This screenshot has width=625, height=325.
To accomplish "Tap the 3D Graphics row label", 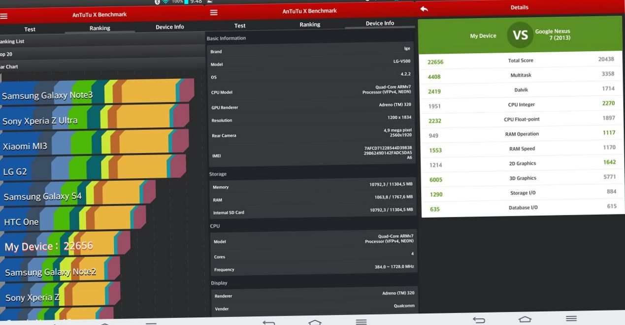I will coord(523,178).
